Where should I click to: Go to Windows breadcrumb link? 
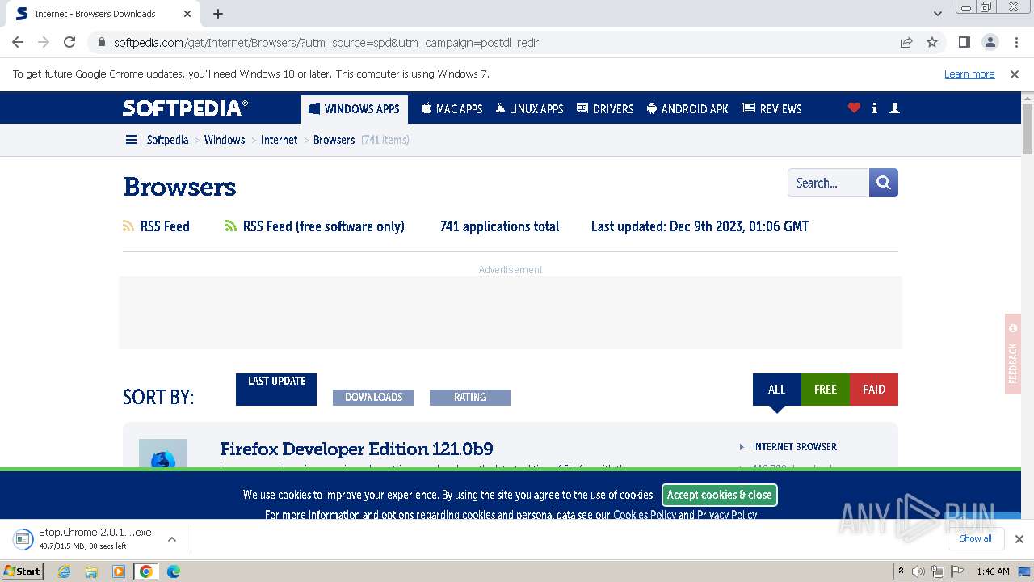coord(225,140)
